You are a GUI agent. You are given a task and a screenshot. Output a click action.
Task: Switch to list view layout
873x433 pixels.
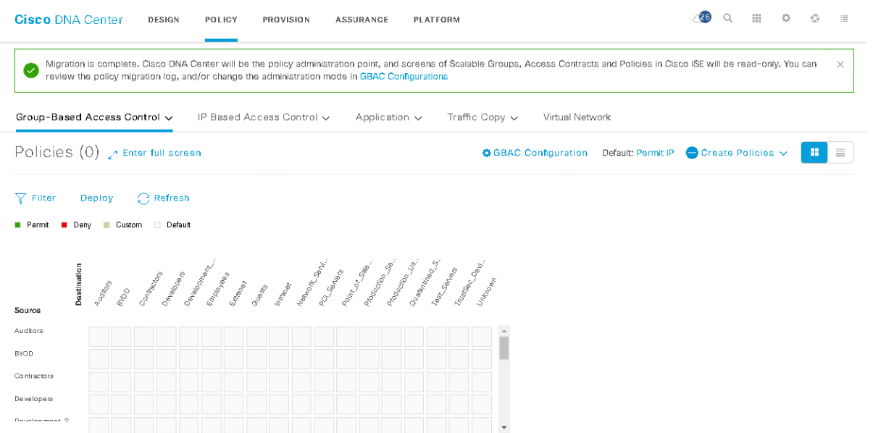[840, 153]
